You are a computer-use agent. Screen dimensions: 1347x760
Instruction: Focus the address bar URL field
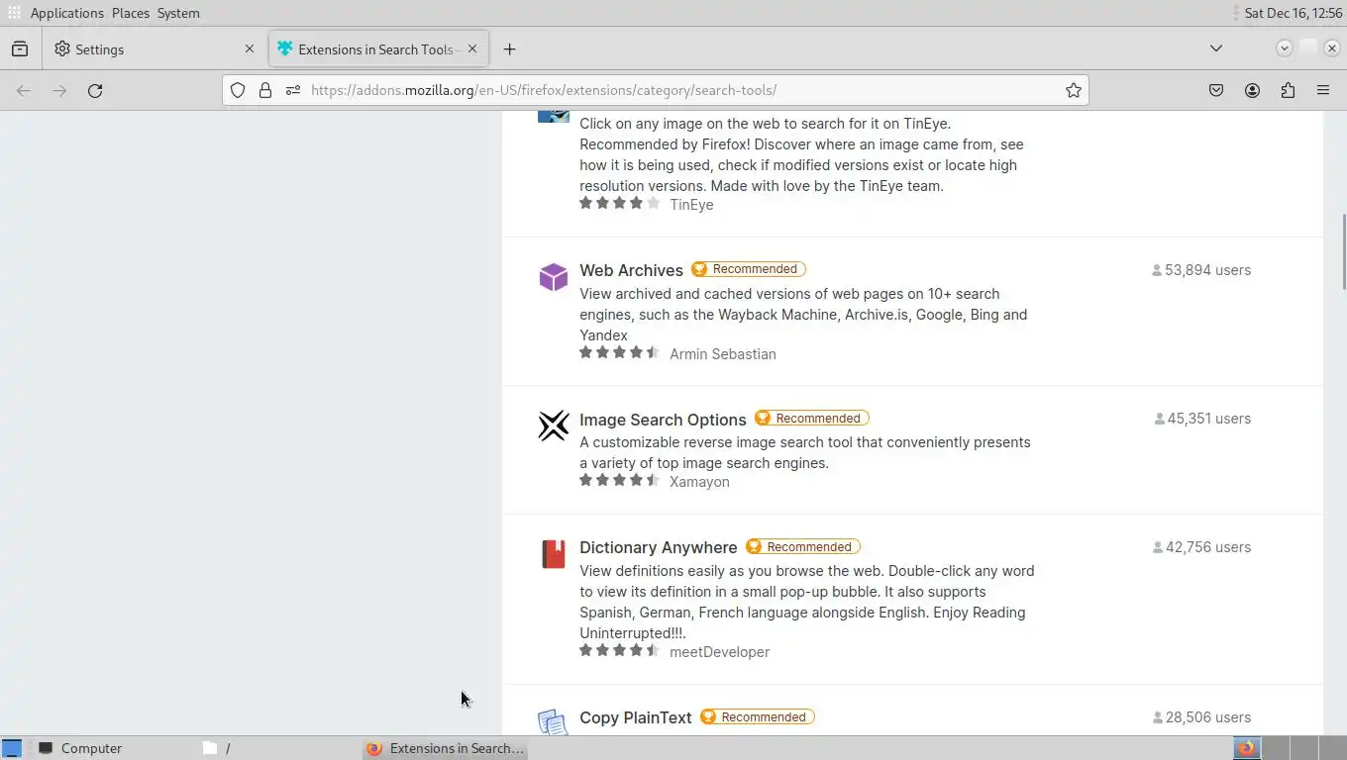pos(681,90)
